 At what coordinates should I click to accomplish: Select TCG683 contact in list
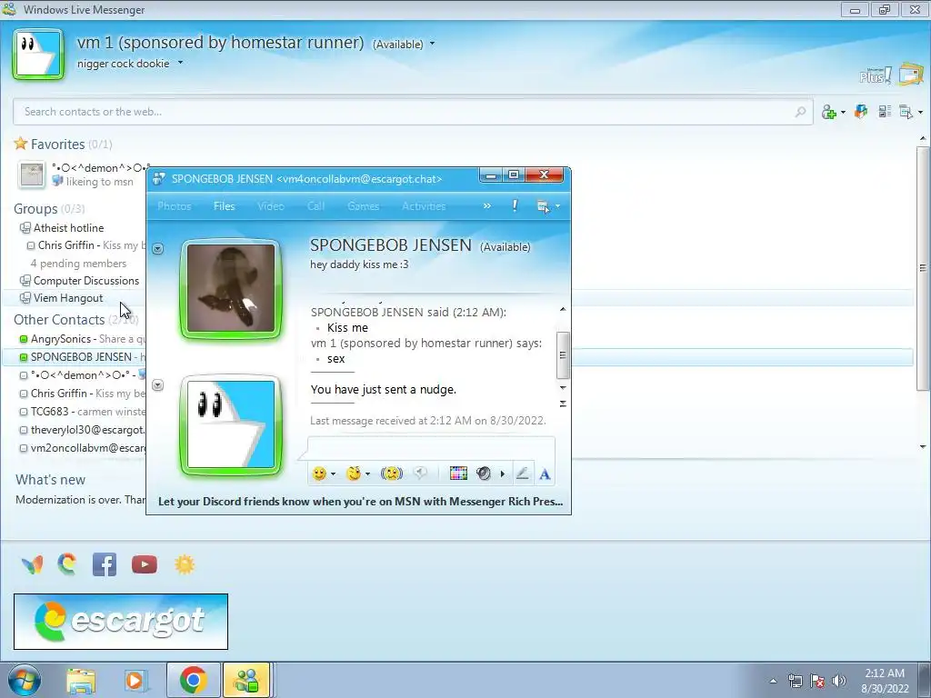coord(49,412)
